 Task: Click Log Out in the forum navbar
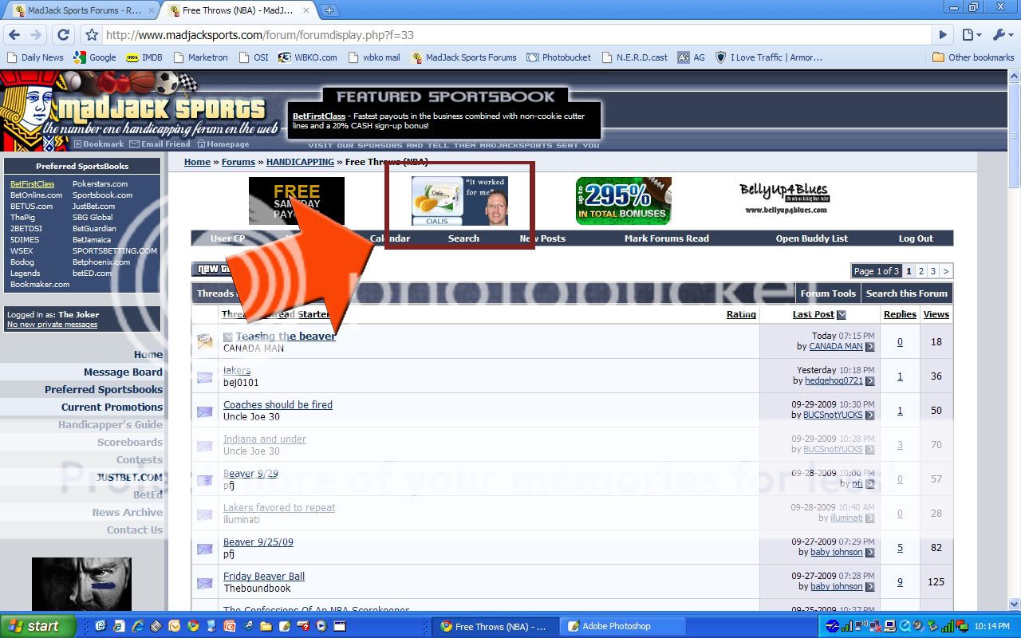pyautogui.click(x=916, y=238)
